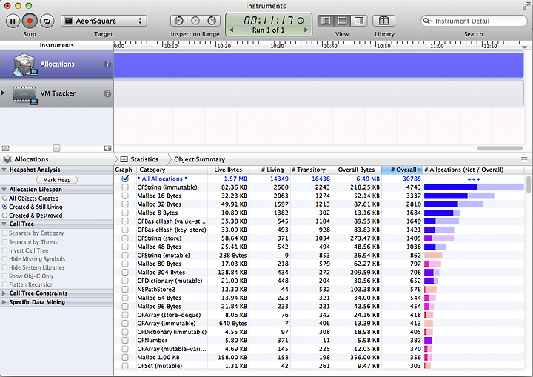
Task: Select the Malloc 304 Bytes row
Action: point(319,273)
